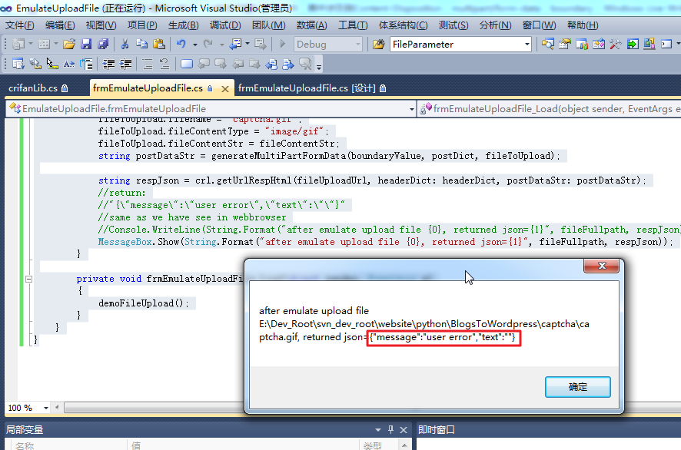681x450 pixels.
Task: Switch to the crifanLib.cs tab
Action: [x=38, y=88]
